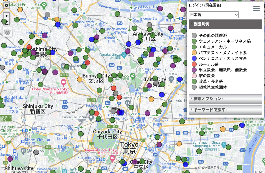Click the pink 家の教会 legend swatch
The height and width of the screenshot is (173, 265).
[x=194, y=76]
